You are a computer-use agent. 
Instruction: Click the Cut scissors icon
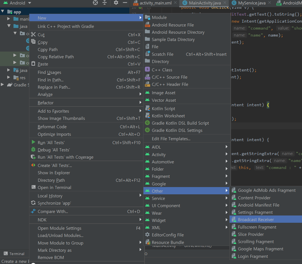(33, 34)
